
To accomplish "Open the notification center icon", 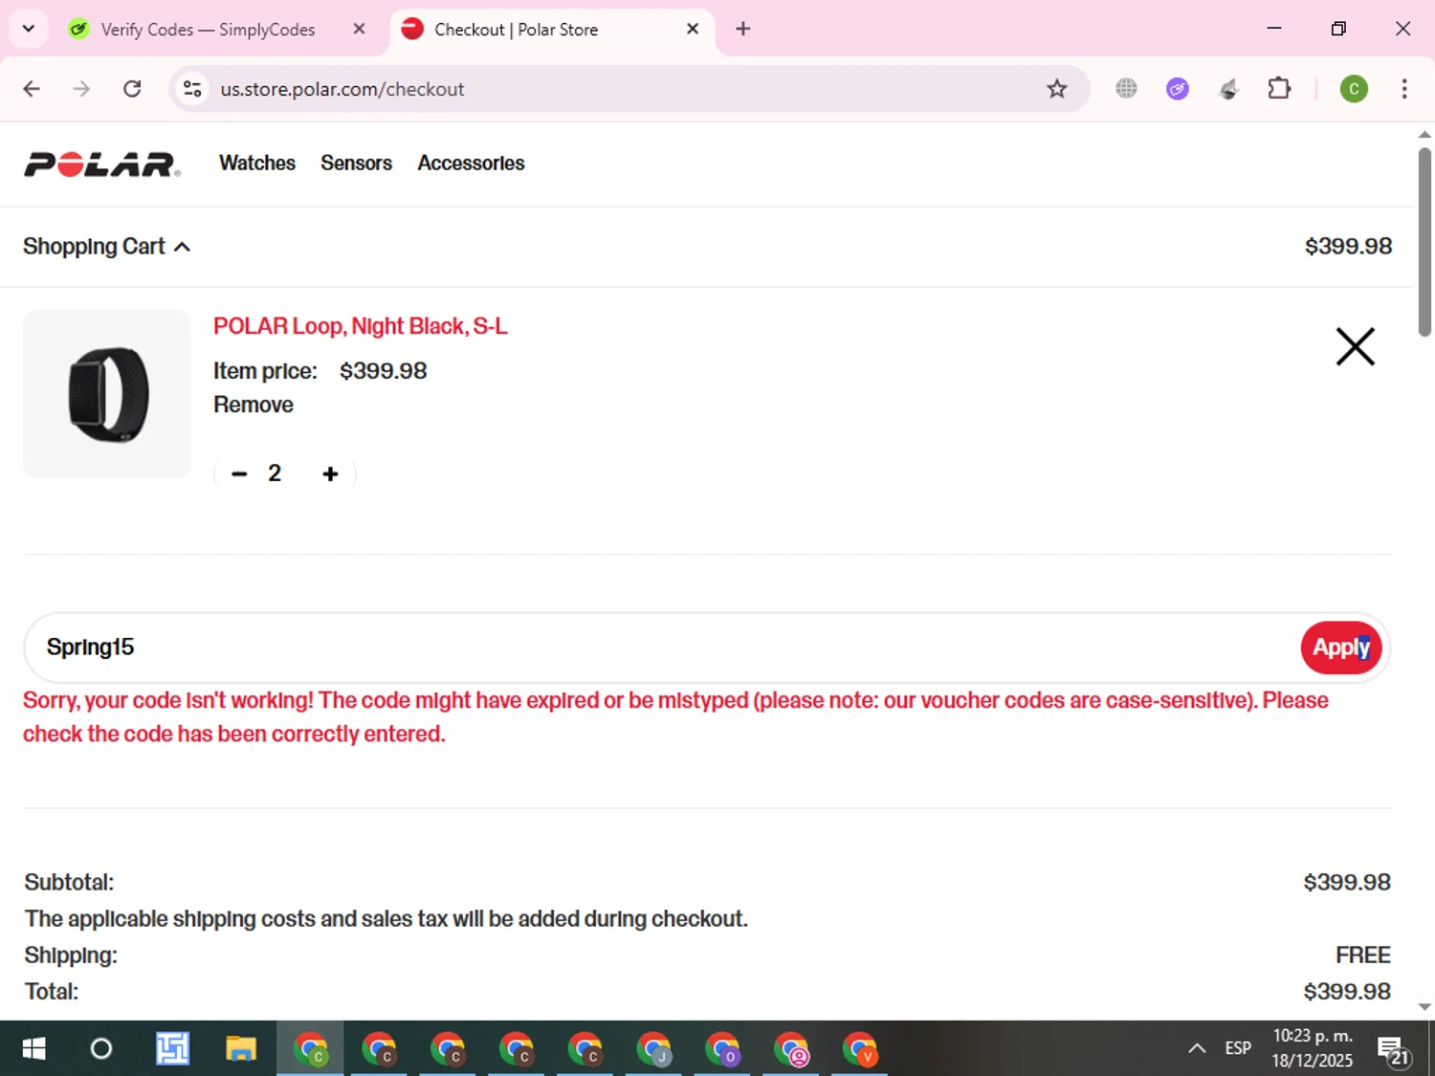I will [1393, 1050].
